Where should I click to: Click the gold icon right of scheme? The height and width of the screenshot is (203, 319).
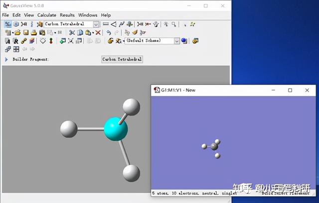(195, 41)
